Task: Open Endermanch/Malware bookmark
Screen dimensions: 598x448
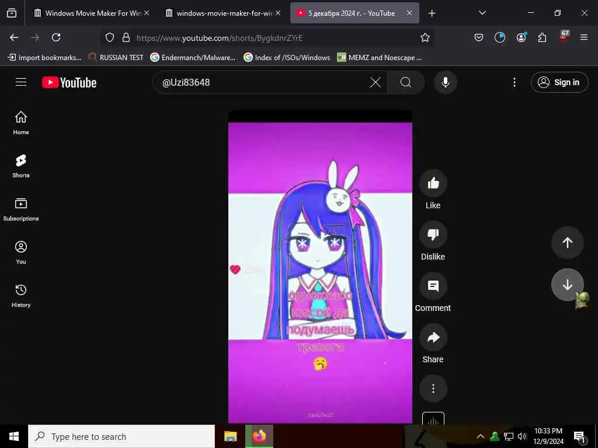Action: [x=193, y=58]
